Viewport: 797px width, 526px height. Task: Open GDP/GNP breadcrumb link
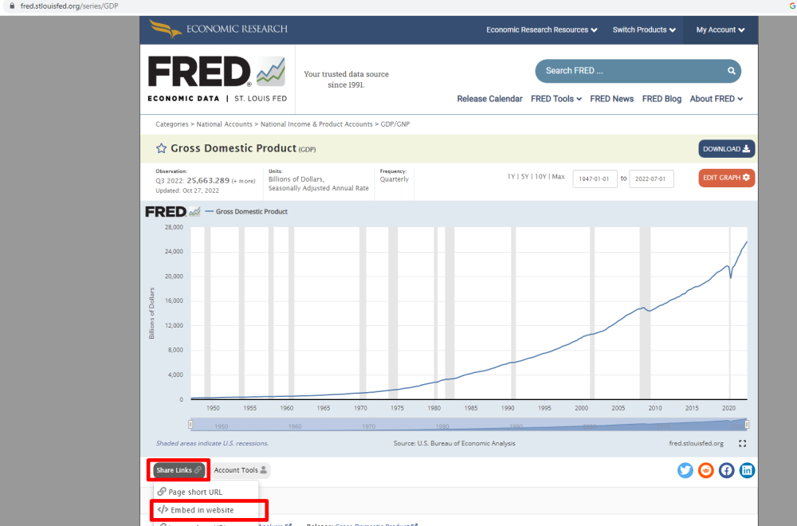click(x=395, y=124)
